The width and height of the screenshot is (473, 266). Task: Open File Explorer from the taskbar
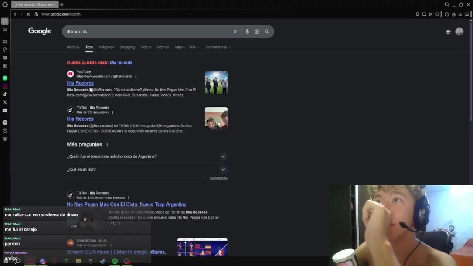tap(78, 262)
